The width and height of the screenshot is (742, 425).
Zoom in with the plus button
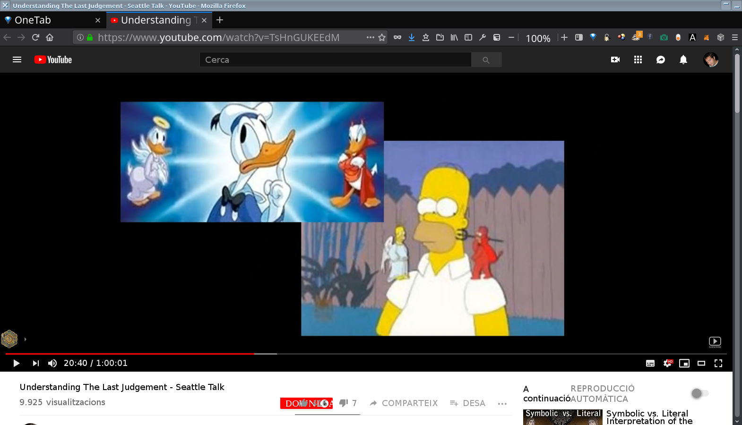pyautogui.click(x=564, y=37)
